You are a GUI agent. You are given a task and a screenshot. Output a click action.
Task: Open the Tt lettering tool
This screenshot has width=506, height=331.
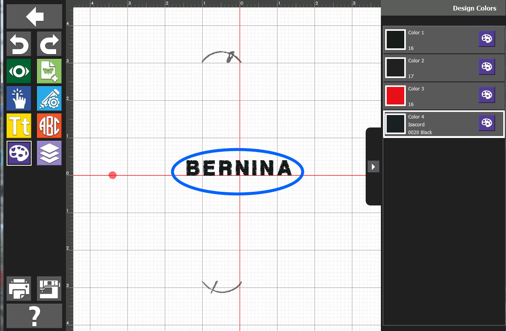[19, 126]
